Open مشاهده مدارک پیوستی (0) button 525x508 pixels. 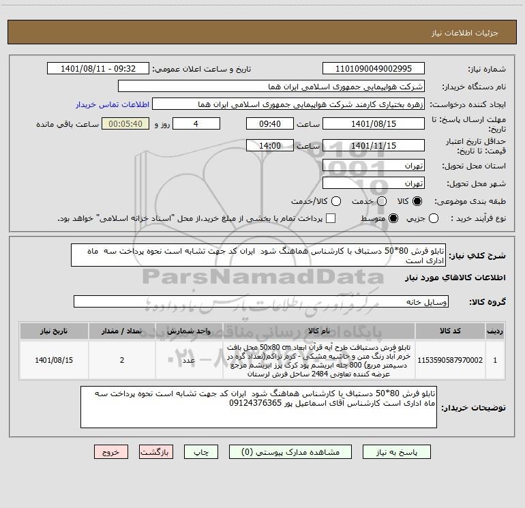tap(290, 452)
